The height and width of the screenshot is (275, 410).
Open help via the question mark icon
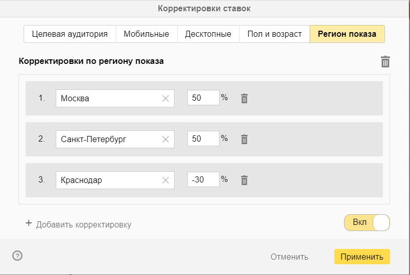point(17,256)
